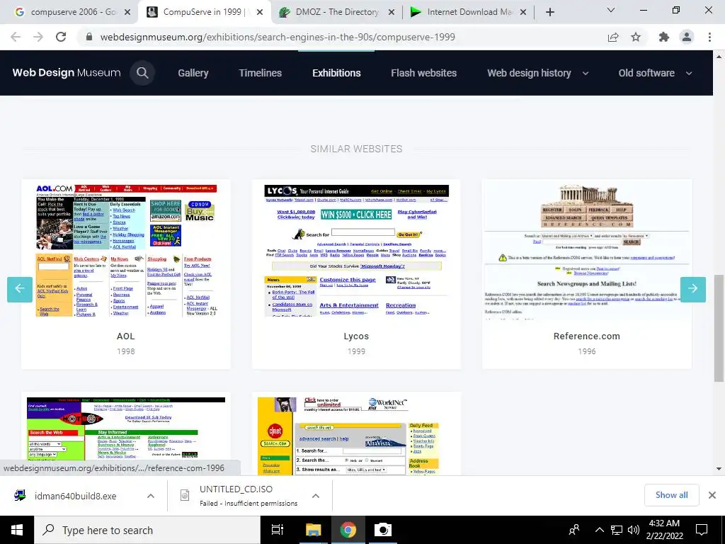Close the downloads bar with X

click(x=712, y=495)
